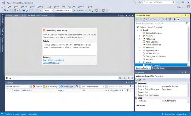Screen dimensions: 191x116
Task: Collapse the Misc section in Properties
Action: pos(136,98)
